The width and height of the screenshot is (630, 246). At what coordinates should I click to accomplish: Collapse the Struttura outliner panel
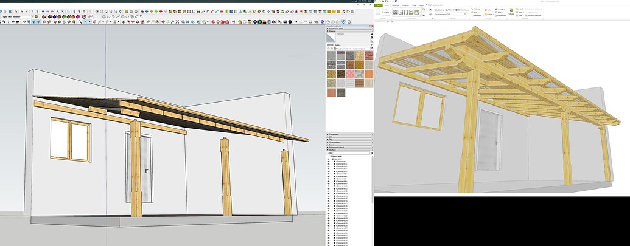(x=349, y=150)
